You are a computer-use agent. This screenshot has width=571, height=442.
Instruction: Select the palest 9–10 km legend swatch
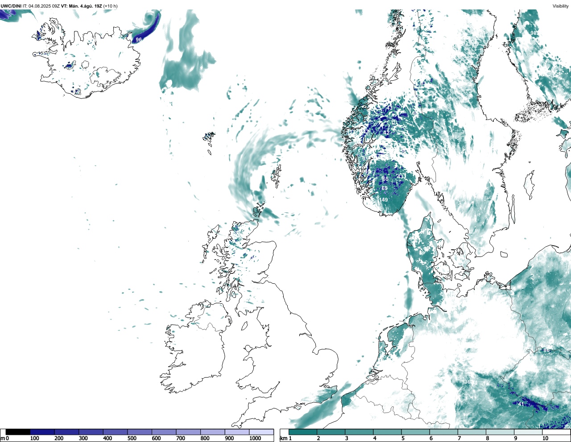528,432
